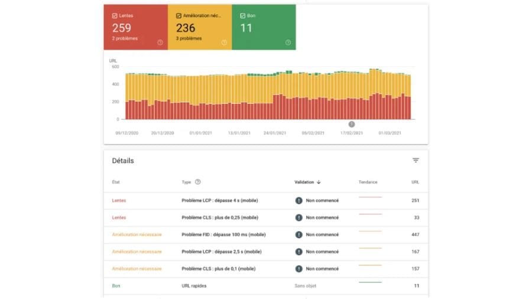532x299 pixels.
Task: Click the Tendance column header
Action: [x=368, y=182]
